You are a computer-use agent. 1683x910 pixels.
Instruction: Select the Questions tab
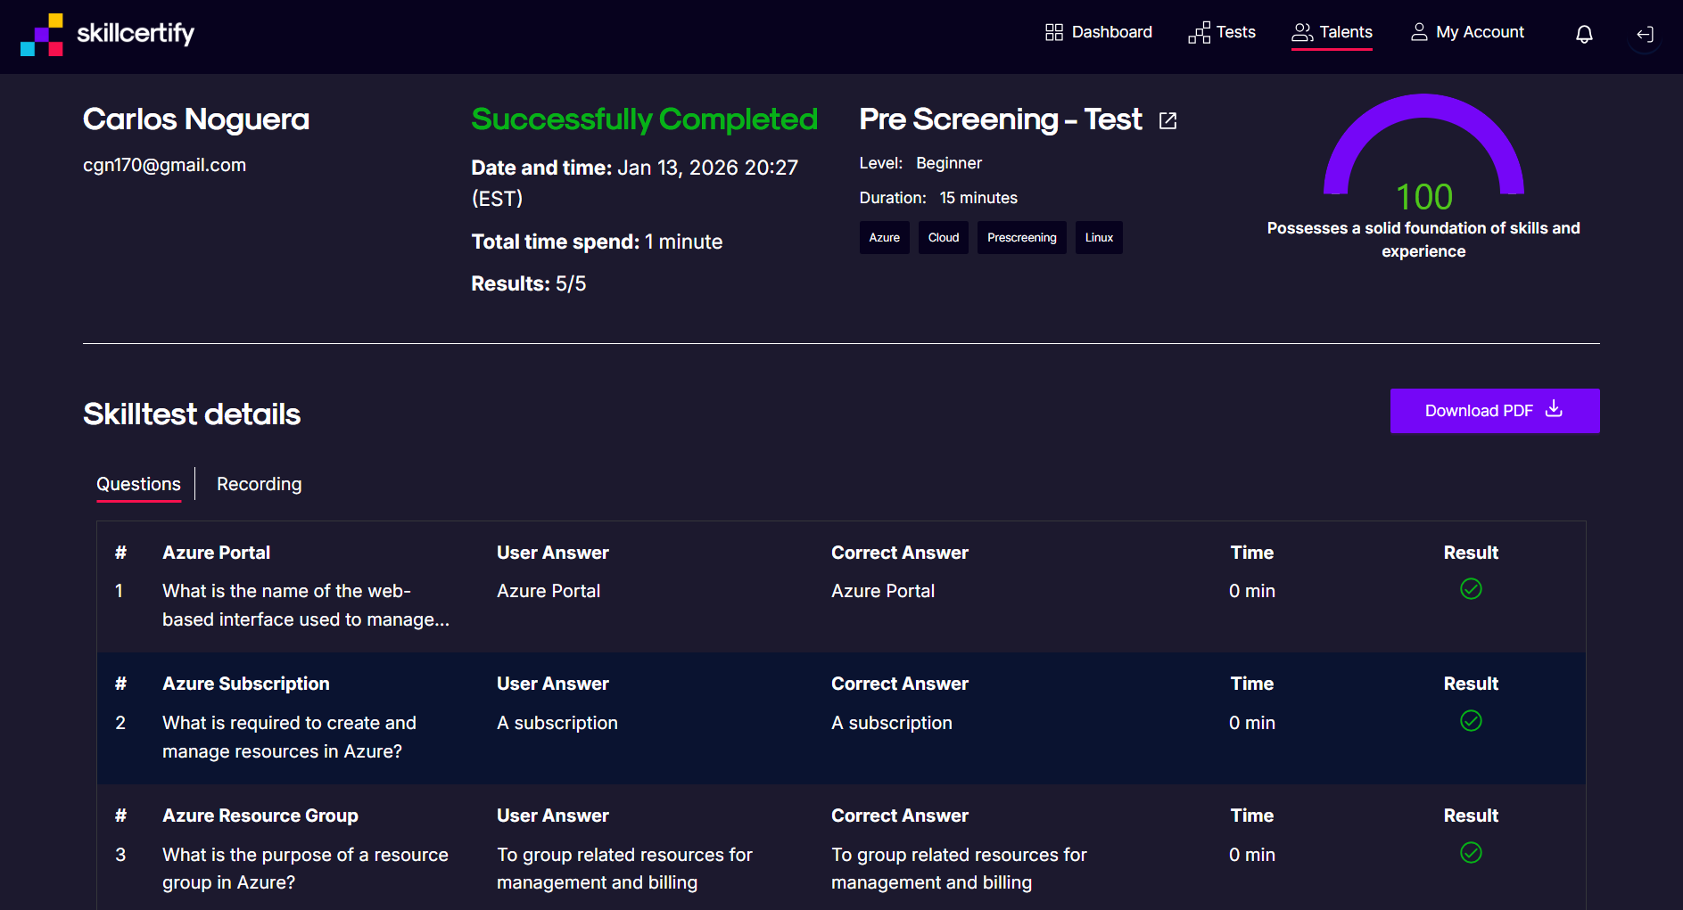138,484
